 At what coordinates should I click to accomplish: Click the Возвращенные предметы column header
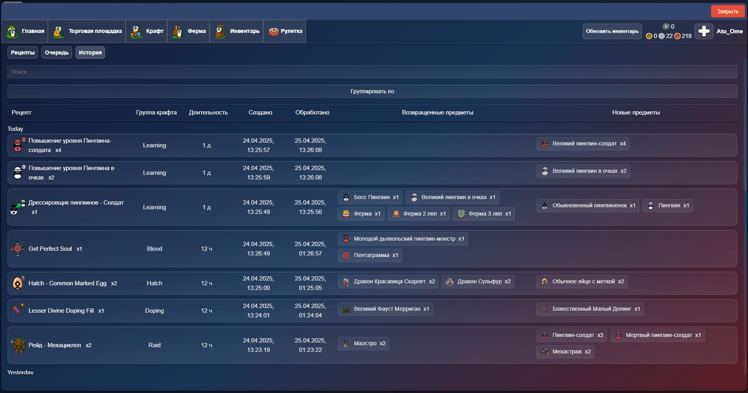pos(438,112)
